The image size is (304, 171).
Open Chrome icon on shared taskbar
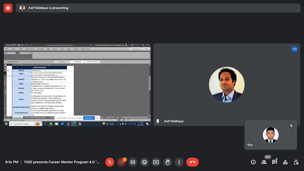click(80, 124)
